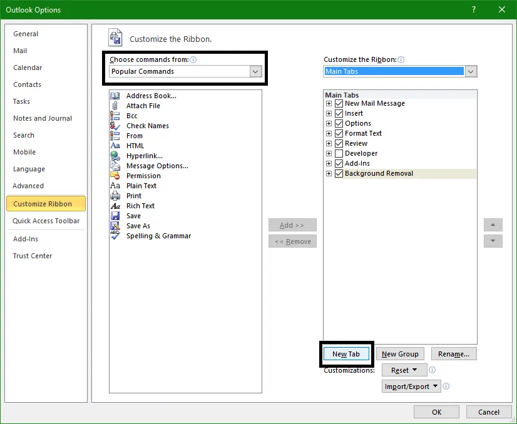Screen dimensions: 517x424
Task: Move selected item down with arrow button
Action: (493, 241)
